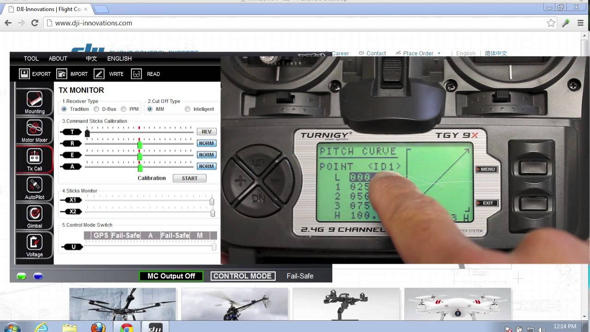Viewport: 590px width, 332px height.
Task: Click the U control mode slider
Action: [x=214, y=247]
